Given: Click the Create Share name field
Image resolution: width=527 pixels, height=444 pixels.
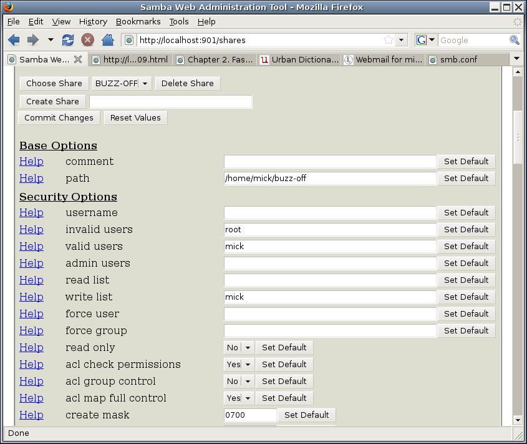Looking at the screenshot, I should click(x=170, y=101).
